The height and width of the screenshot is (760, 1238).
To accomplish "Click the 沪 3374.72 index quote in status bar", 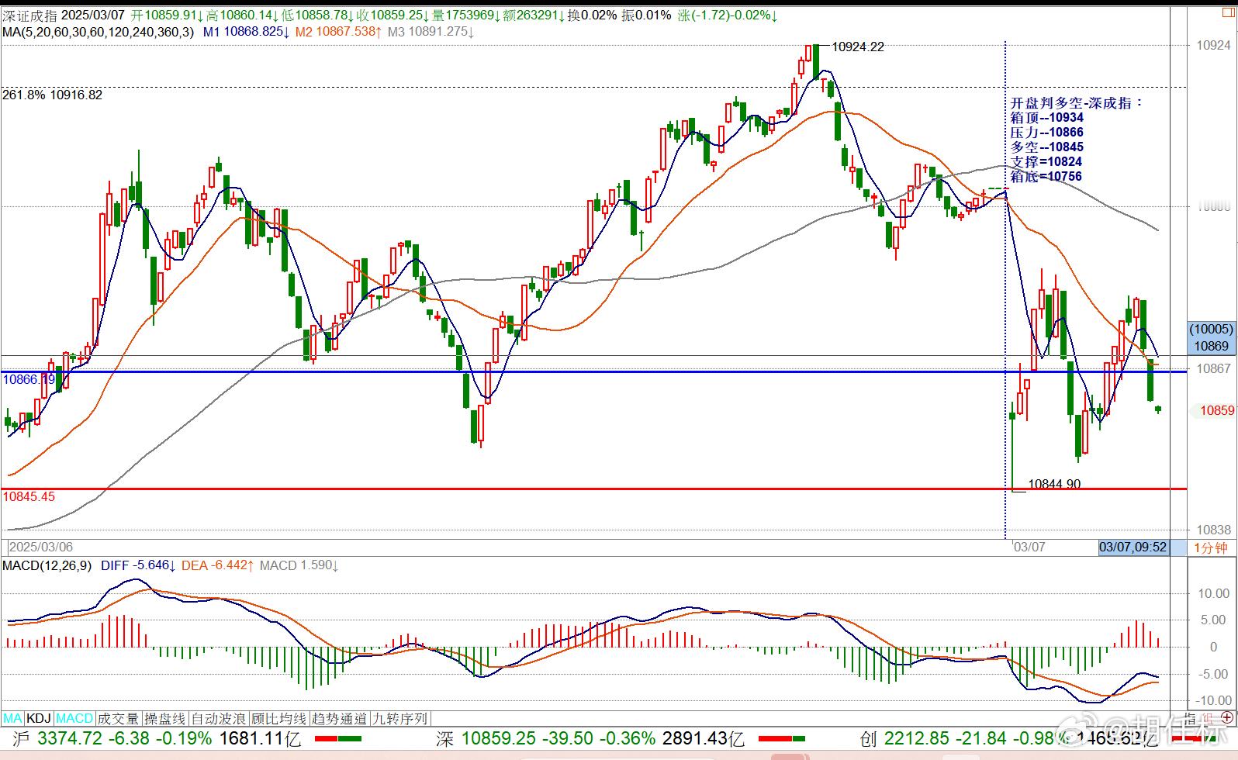I will coord(57,738).
